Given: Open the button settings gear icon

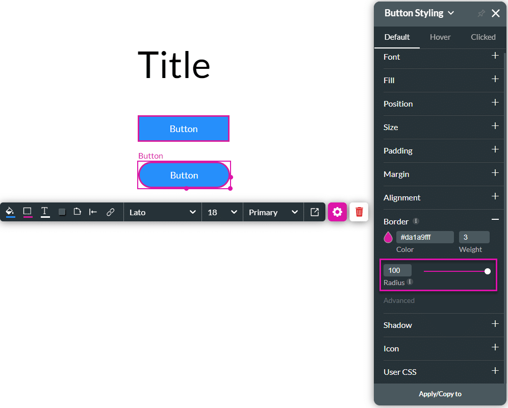Looking at the screenshot, I should pyautogui.click(x=337, y=212).
